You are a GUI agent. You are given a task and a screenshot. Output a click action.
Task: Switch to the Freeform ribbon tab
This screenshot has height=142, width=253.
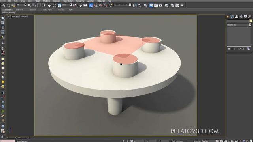[20, 10]
